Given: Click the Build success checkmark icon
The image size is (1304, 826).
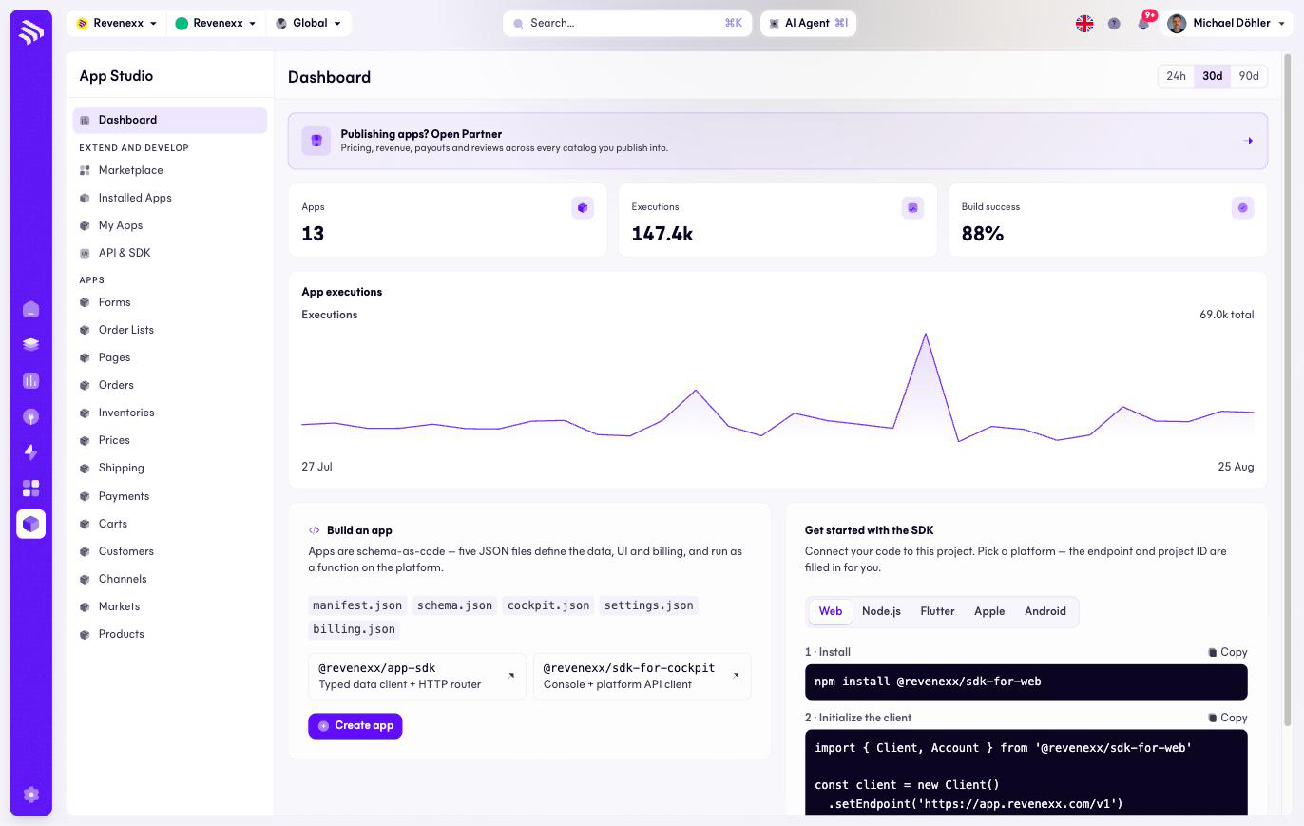Looking at the screenshot, I should (x=1242, y=208).
